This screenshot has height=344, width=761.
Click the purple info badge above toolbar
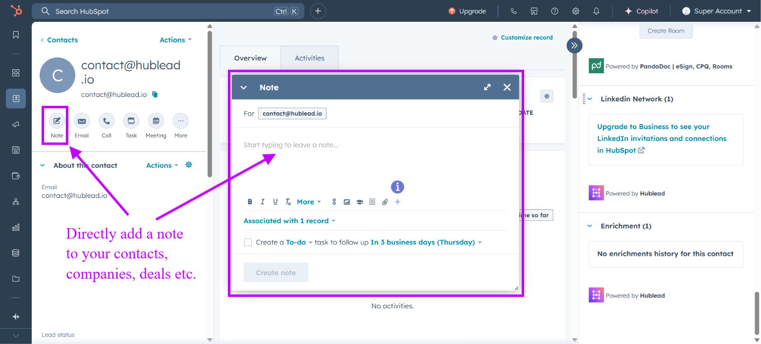click(397, 187)
